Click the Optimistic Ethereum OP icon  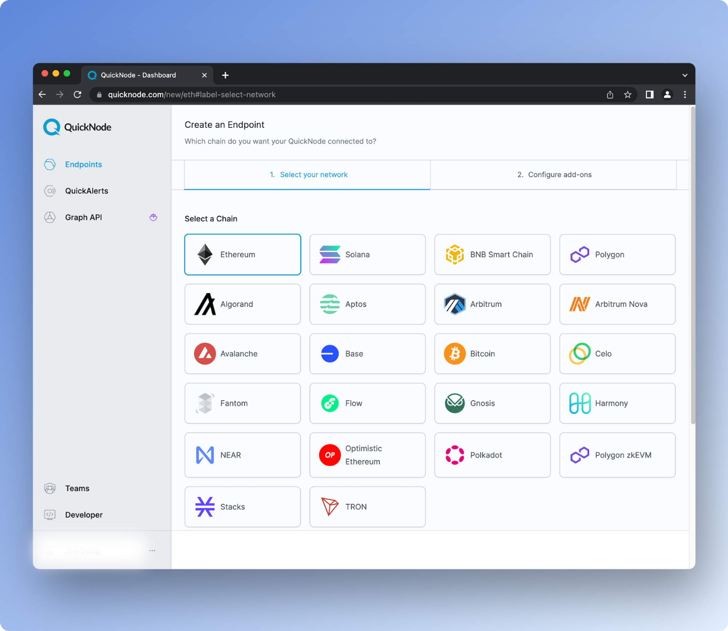(330, 455)
